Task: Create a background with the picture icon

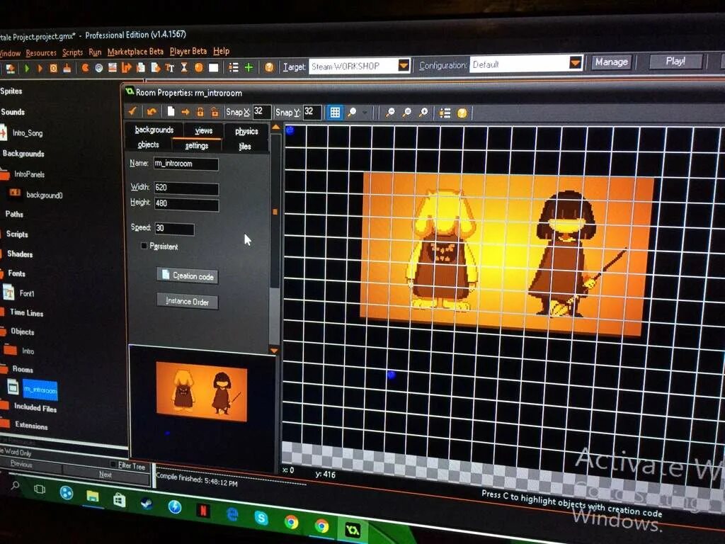Action: (112, 68)
